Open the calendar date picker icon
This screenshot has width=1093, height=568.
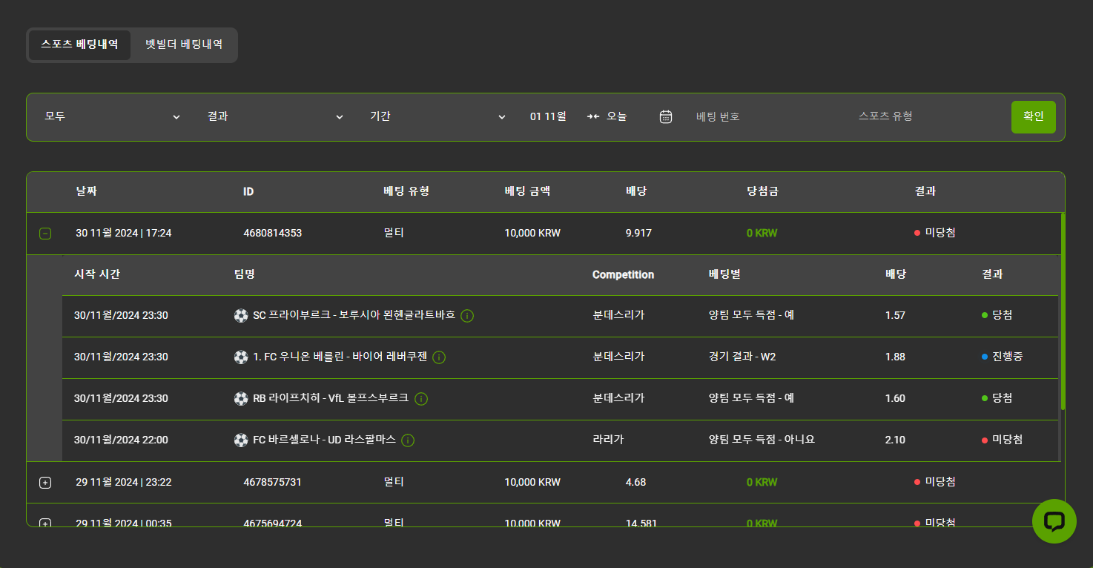[x=666, y=116]
